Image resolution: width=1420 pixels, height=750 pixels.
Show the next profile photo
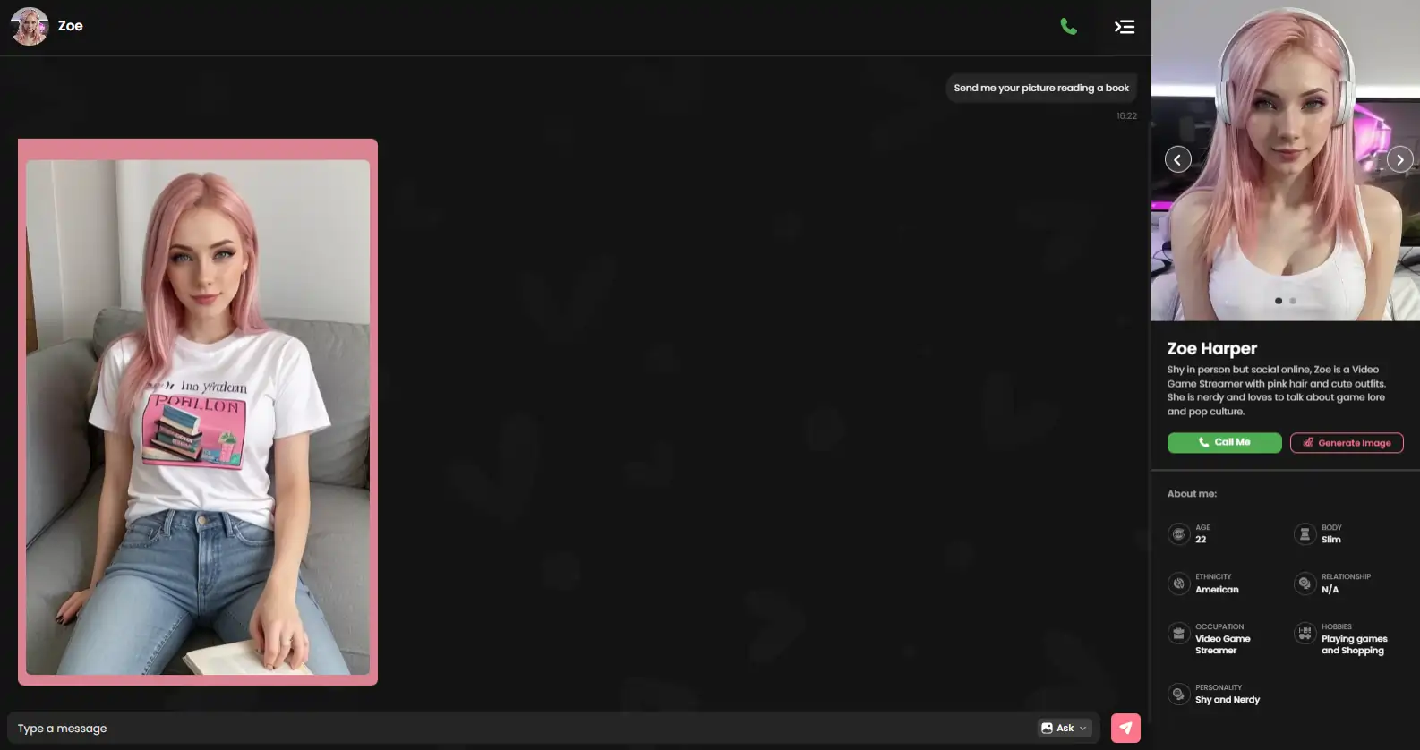pos(1399,159)
